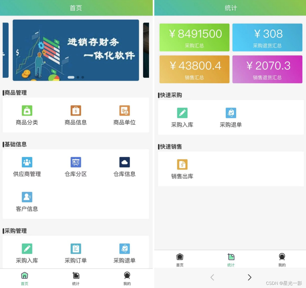Viewport: 306px width, 288px height.
Task: Open 采购退单 icon in 采购管理 section
Action: pyautogui.click(x=125, y=249)
